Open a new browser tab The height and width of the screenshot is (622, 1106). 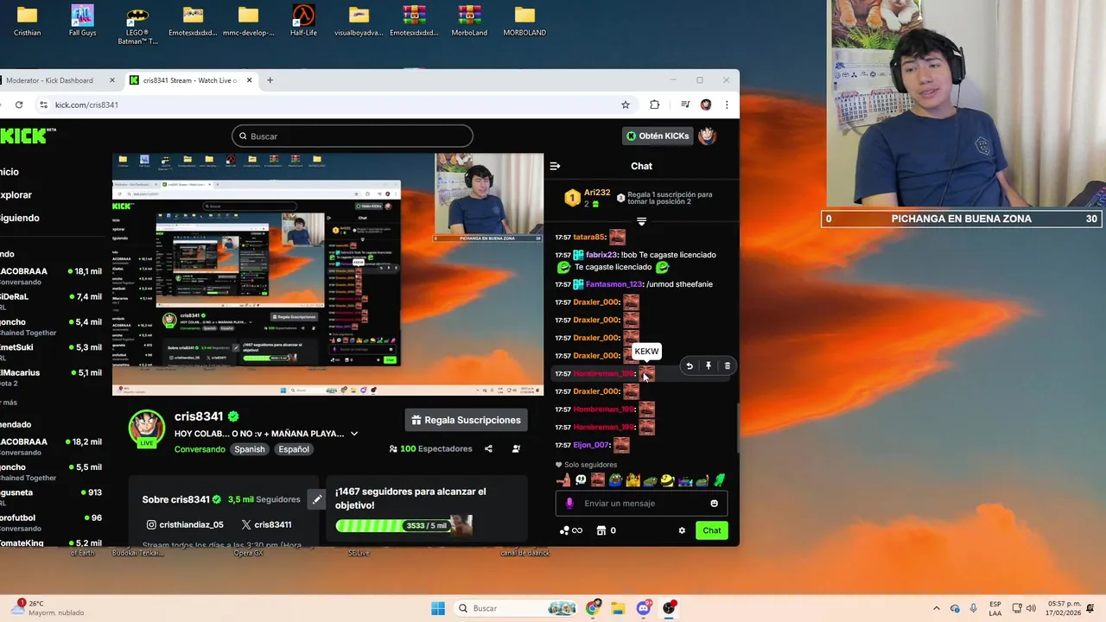tap(270, 80)
